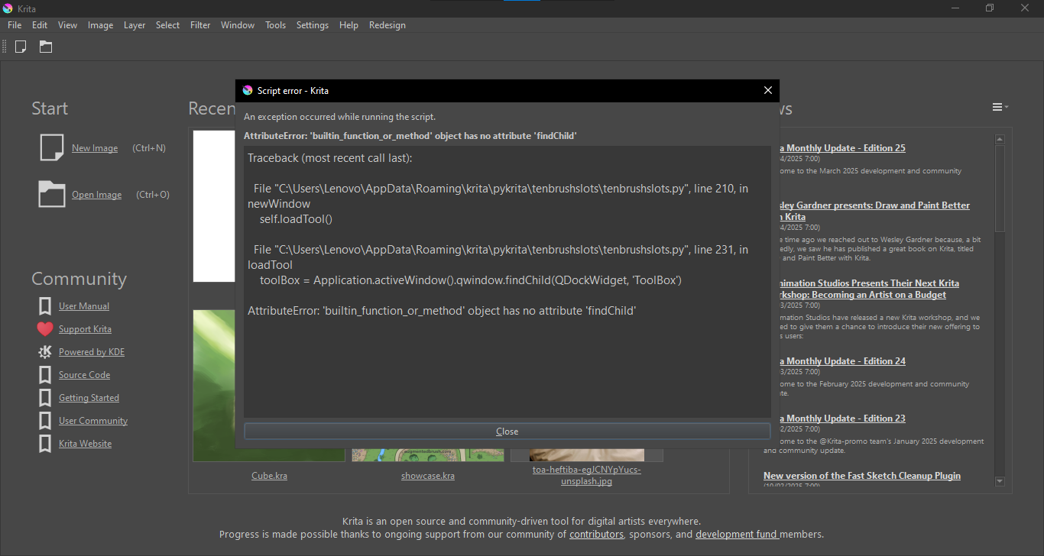The image size is (1044, 556).
Task: Click the KDE logo icon
Action: click(45, 352)
